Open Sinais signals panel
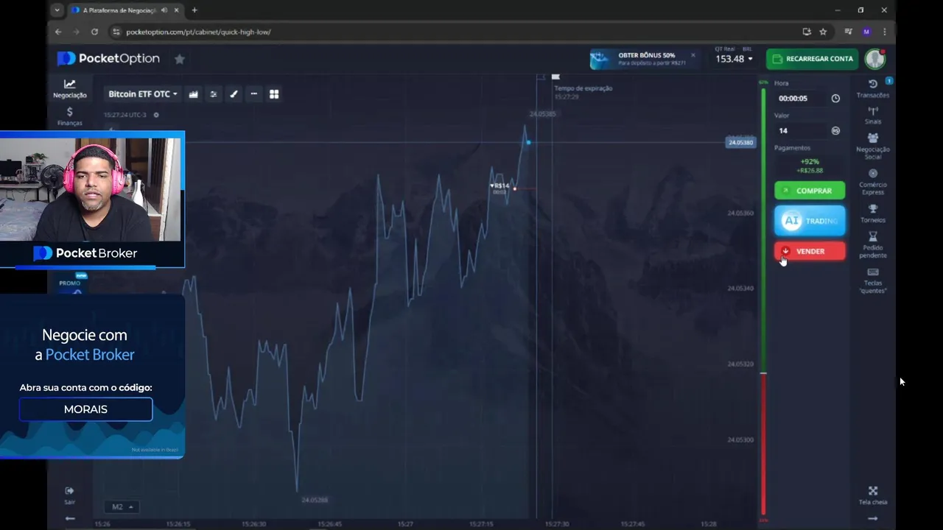 (x=873, y=116)
